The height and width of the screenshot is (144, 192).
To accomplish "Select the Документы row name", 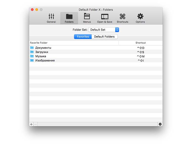I will pyautogui.click(x=43, y=48).
